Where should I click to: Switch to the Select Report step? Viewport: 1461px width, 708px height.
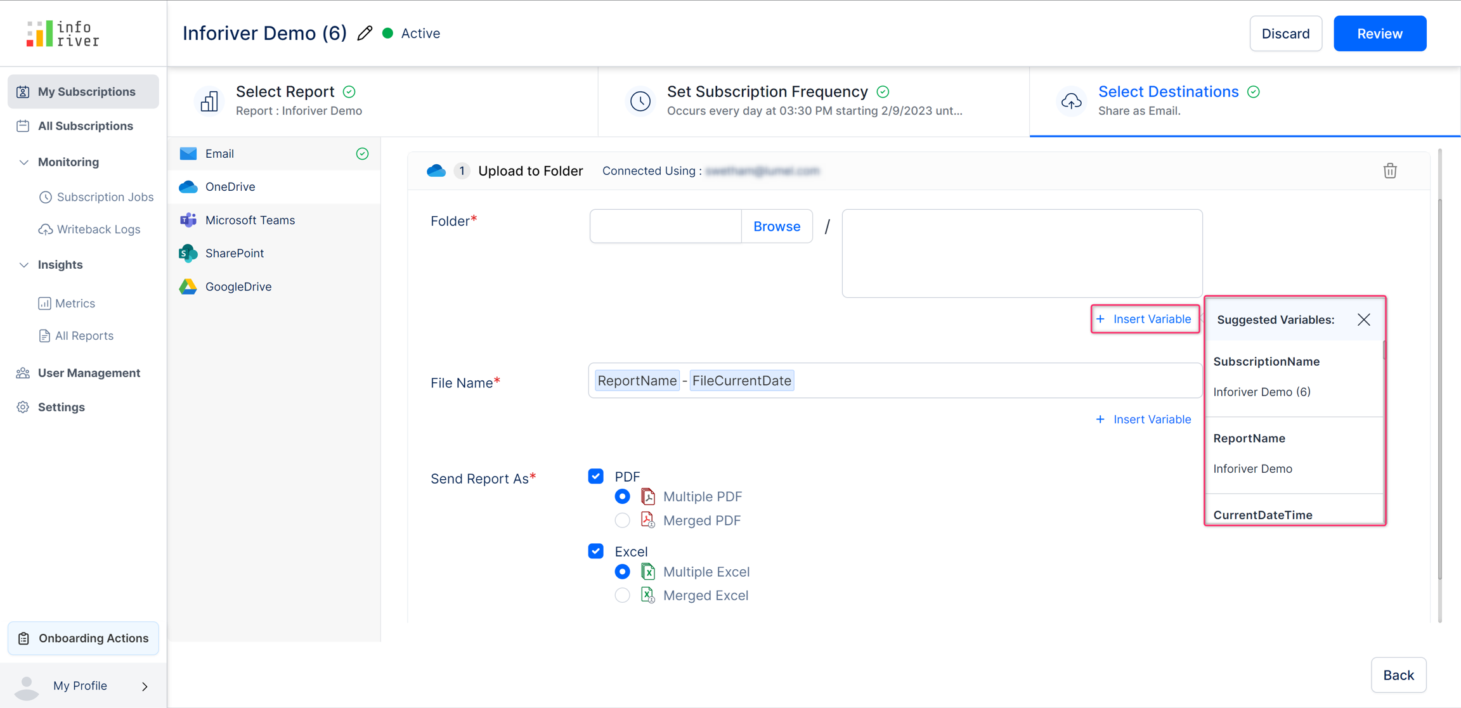(x=285, y=92)
